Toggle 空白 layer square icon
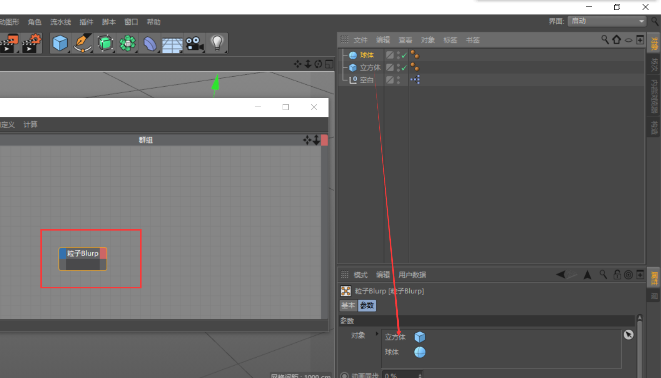The width and height of the screenshot is (661, 378). [x=390, y=80]
